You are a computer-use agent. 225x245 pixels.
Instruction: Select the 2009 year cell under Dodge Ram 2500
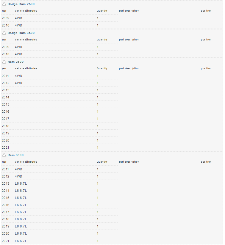click(5, 18)
